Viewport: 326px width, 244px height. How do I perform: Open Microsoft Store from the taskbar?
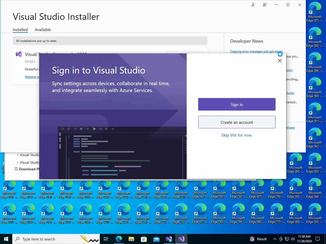[144, 239]
